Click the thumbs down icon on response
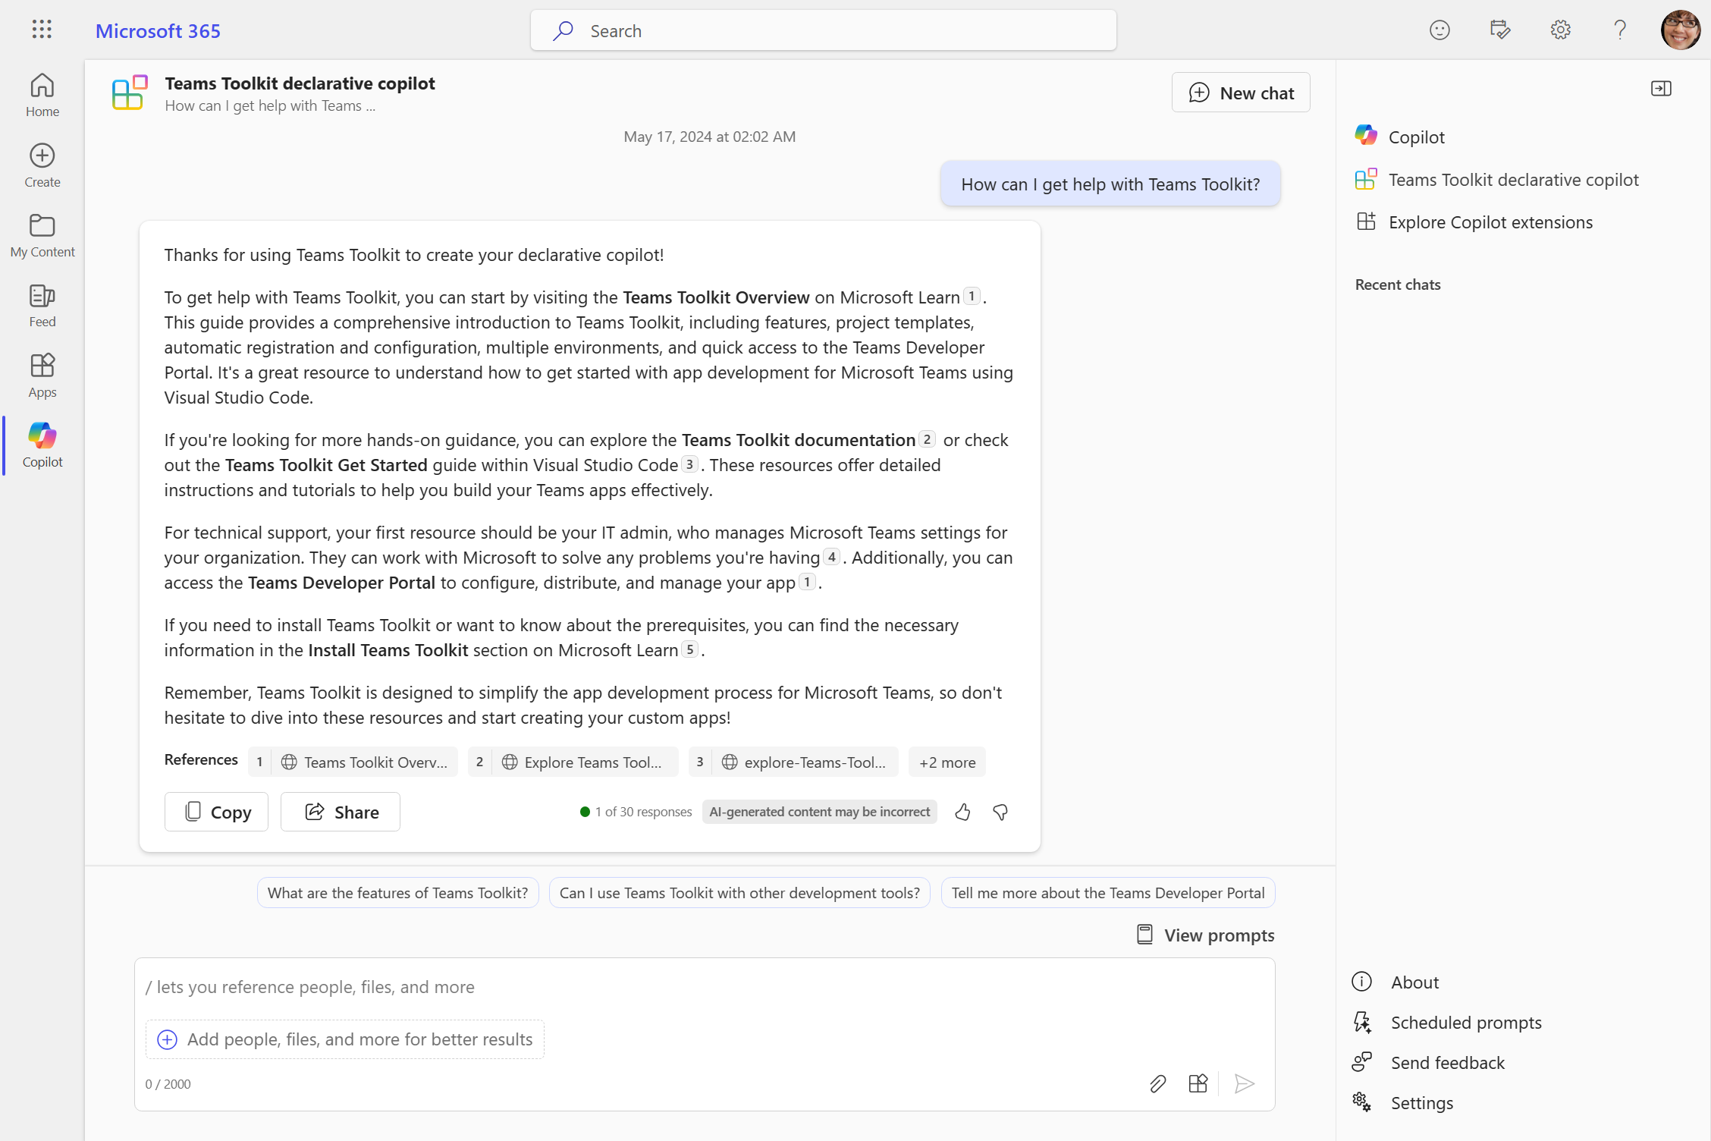 coord(1002,811)
